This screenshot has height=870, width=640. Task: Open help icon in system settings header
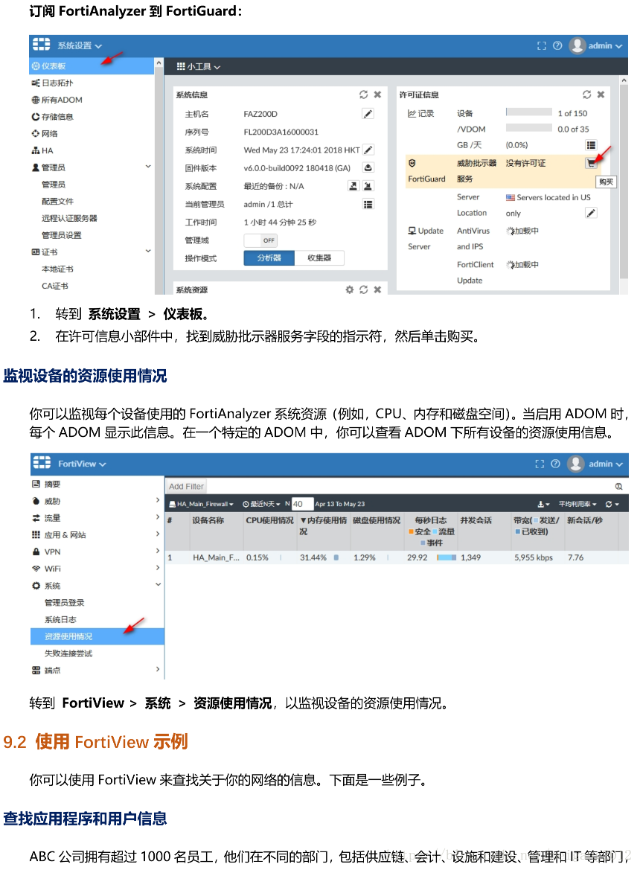(x=557, y=45)
